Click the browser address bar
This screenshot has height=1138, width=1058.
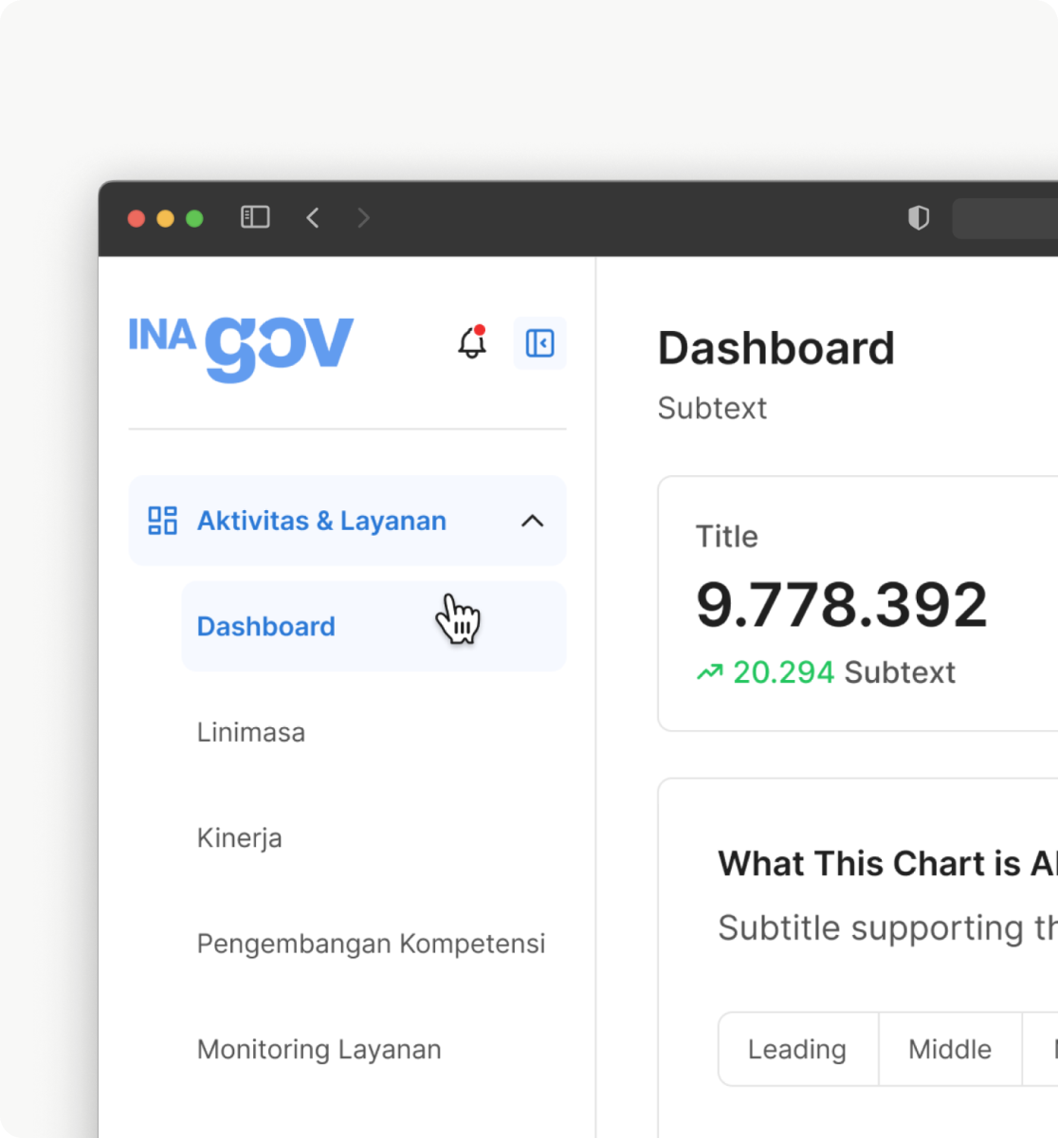pos(1005,218)
